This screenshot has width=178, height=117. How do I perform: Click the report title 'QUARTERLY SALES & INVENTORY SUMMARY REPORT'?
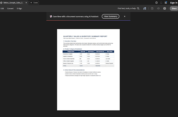(x=85, y=36)
